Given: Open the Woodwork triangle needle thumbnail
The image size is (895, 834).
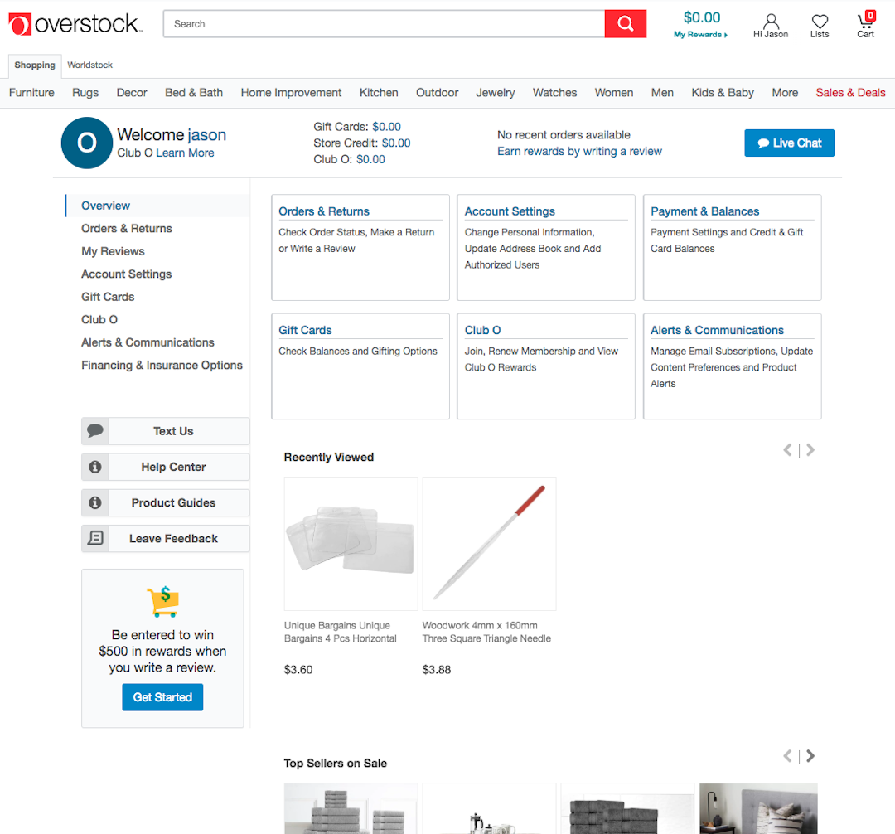Looking at the screenshot, I should (489, 543).
